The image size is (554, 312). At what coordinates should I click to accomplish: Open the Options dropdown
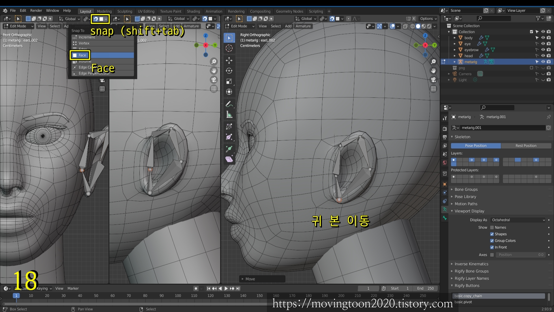coord(428,19)
